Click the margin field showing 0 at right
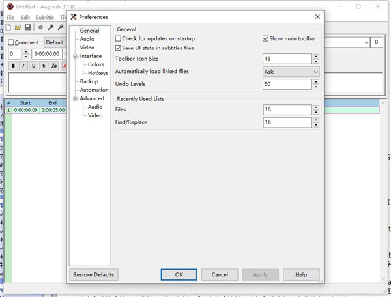The image size is (391, 297). tap(376, 42)
